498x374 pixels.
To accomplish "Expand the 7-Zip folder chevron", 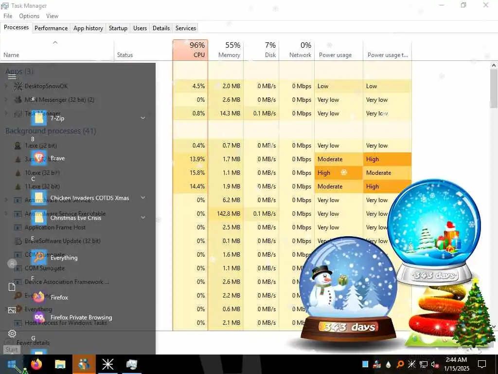I will click(143, 118).
